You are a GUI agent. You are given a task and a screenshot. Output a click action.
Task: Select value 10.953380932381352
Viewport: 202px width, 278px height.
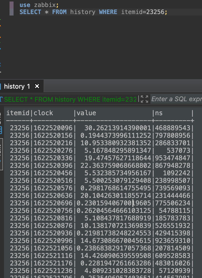116,143
